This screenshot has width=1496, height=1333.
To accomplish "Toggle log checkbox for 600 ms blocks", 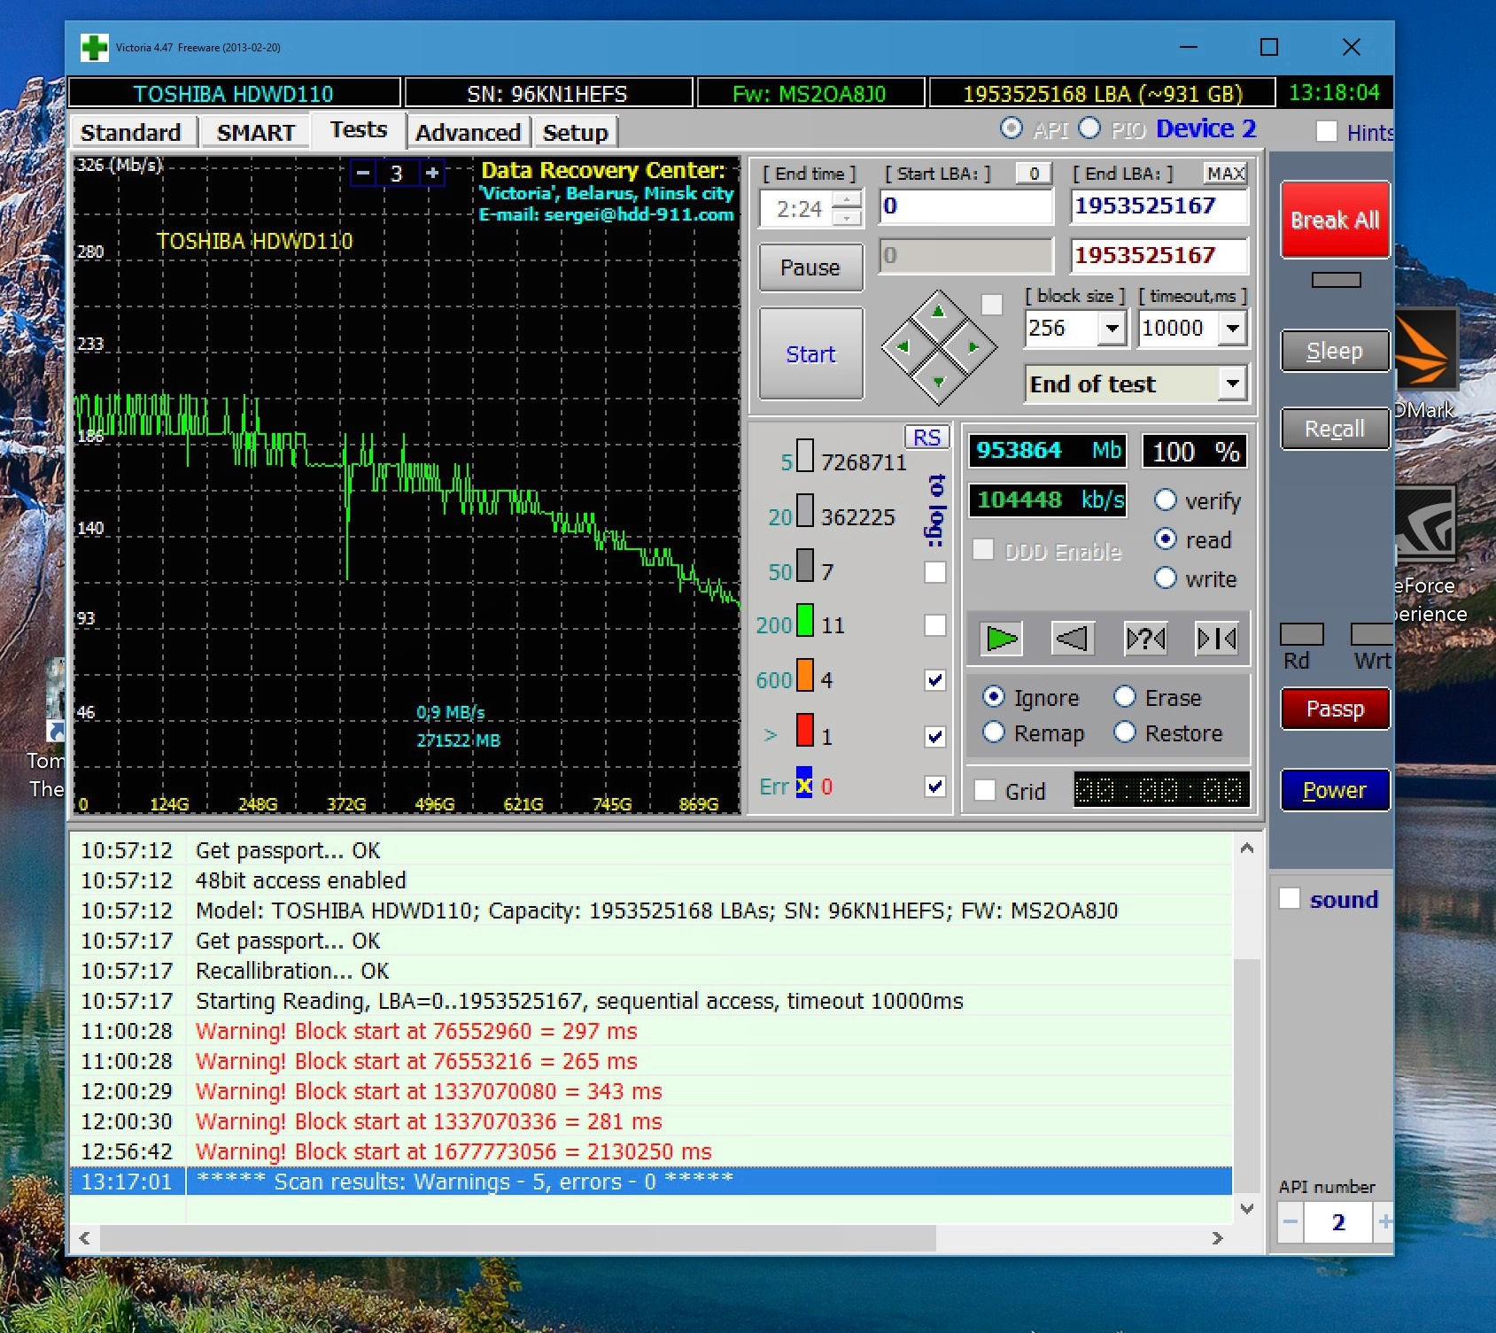I will point(935,680).
